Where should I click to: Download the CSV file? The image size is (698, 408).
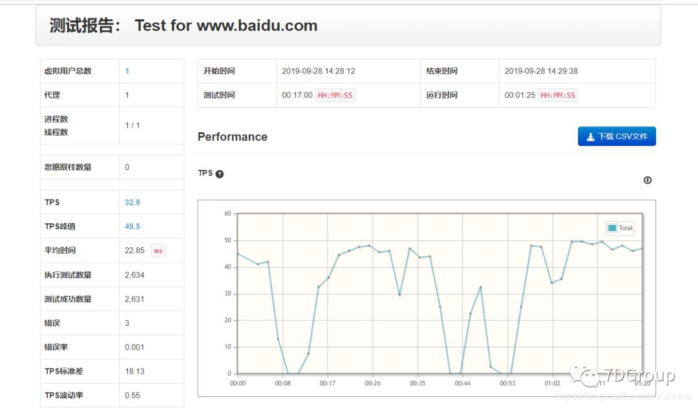[617, 136]
